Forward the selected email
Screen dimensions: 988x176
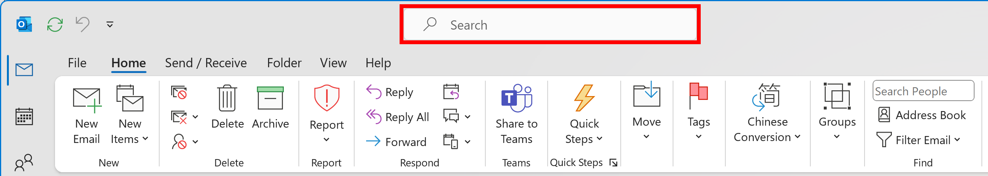396,142
